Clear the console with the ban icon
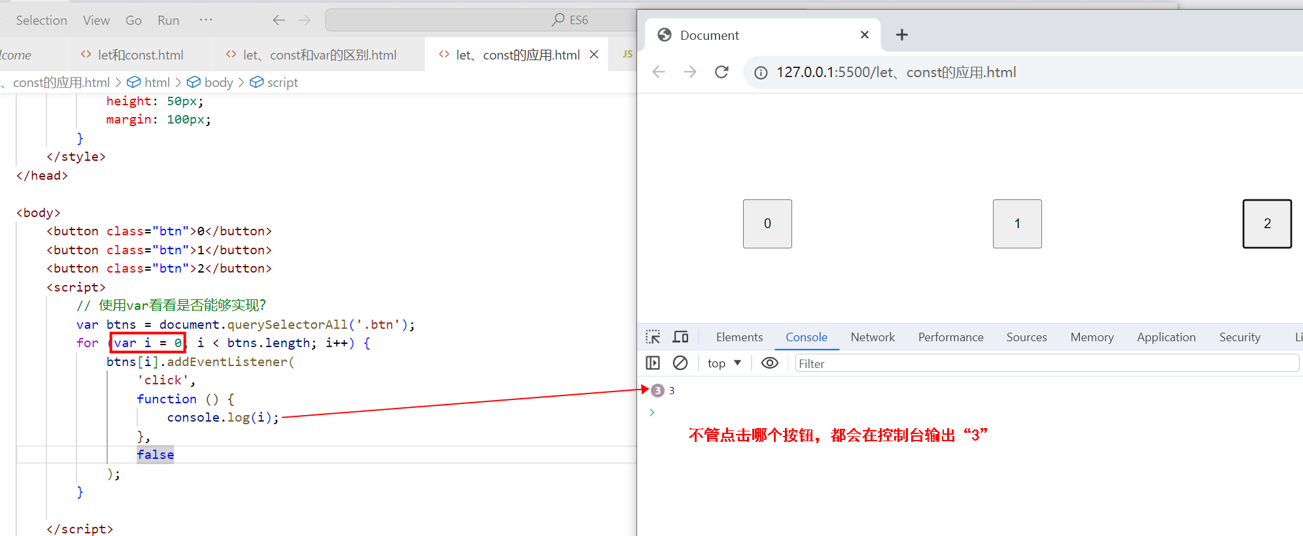 click(x=680, y=363)
